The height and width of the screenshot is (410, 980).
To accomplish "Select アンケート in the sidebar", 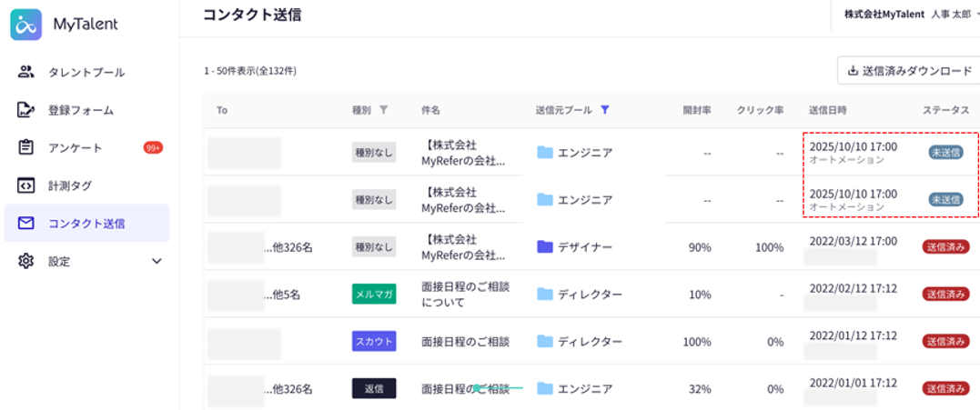I will (x=75, y=147).
